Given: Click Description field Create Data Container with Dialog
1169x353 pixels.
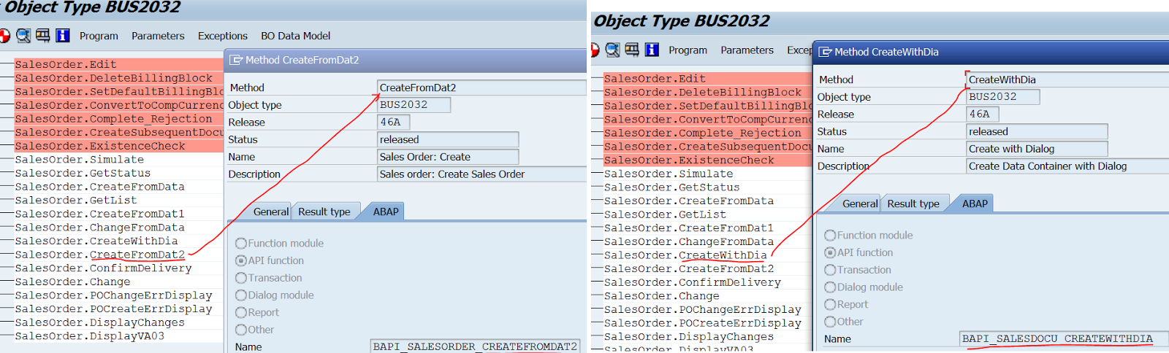Looking at the screenshot, I should click(1067, 166).
